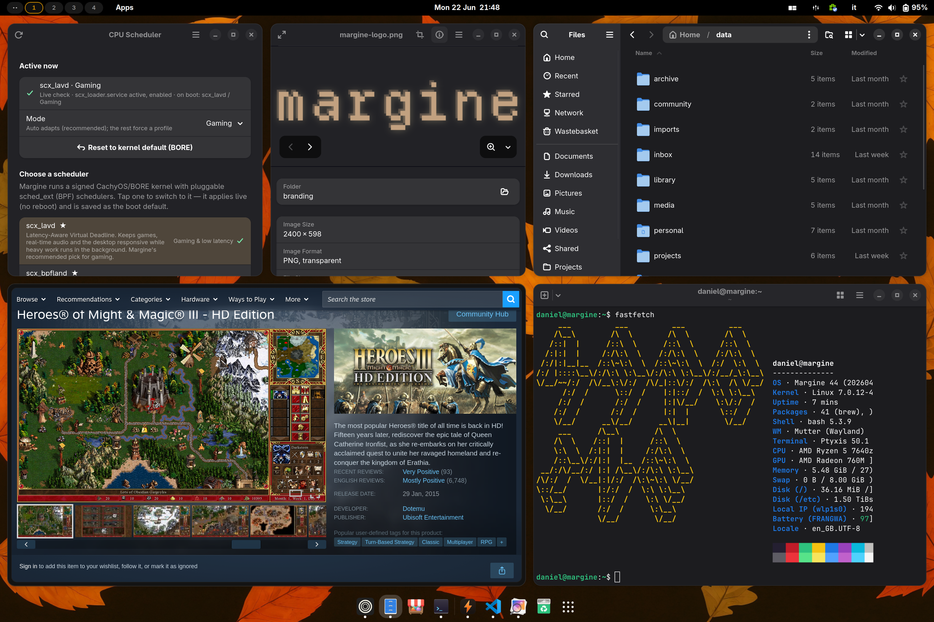This screenshot has width=934, height=622.
Task: Expand the Steam Browse menu
Action: pyautogui.click(x=31, y=299)
